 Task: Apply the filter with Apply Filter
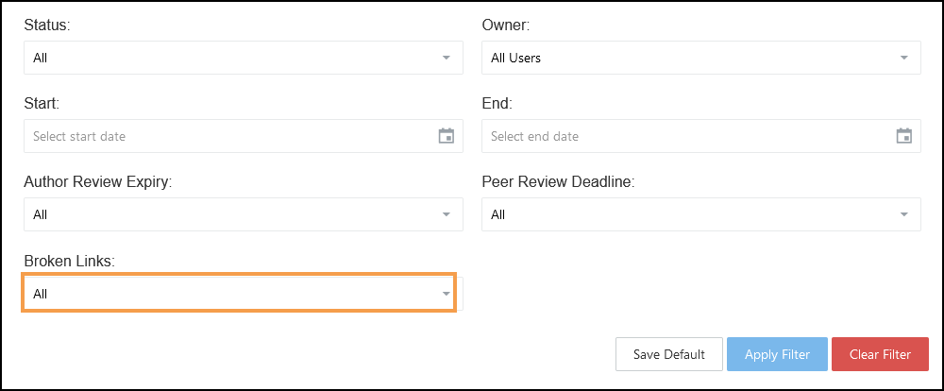coord(777,354)
